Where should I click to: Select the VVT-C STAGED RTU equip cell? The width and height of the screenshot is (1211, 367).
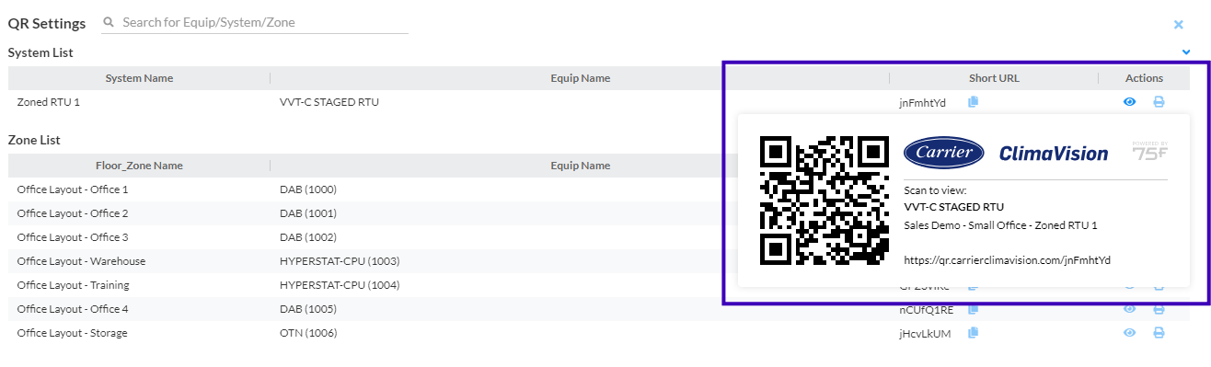329,102
